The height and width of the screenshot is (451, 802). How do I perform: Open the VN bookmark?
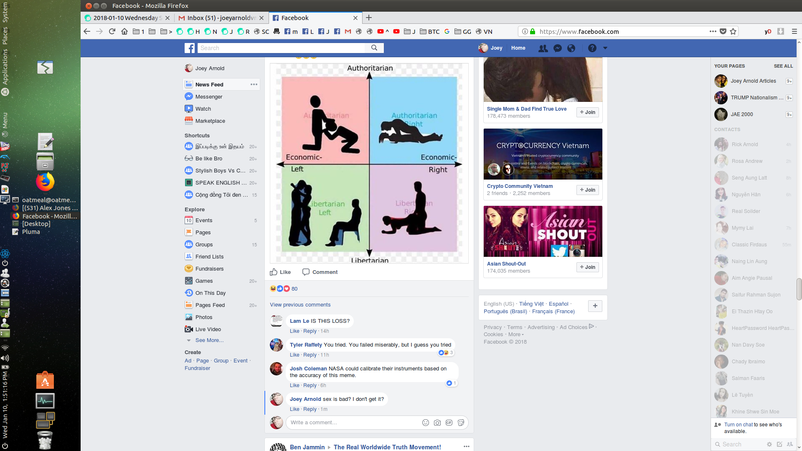[x=484, y=31]
